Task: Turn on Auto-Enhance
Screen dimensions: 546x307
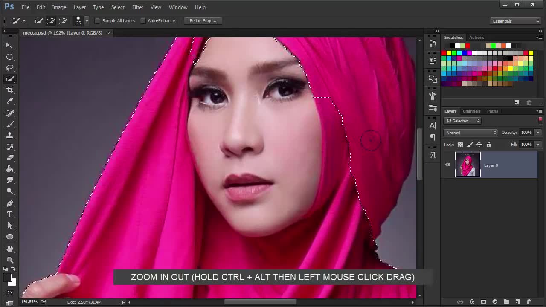Action: pos(143,20)
